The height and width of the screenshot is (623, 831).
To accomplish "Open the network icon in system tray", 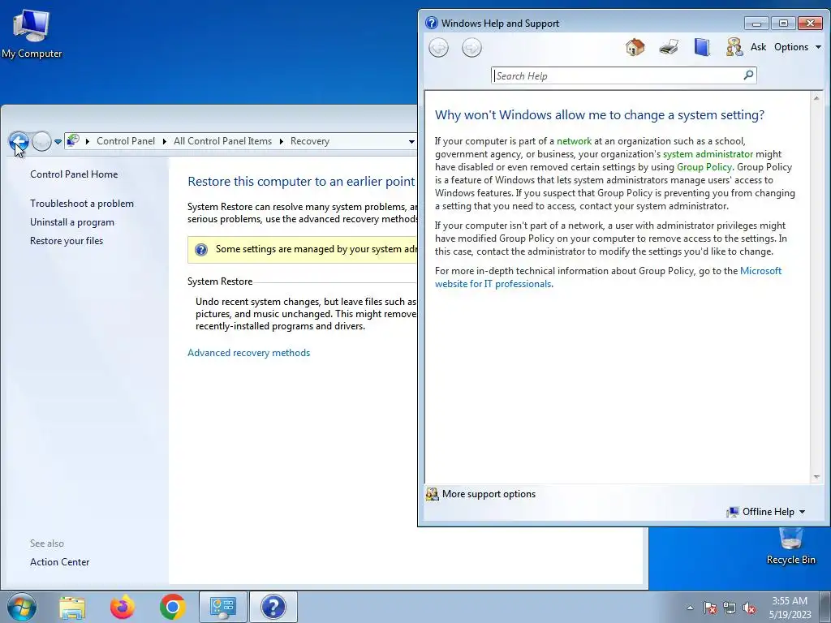I will pyautogui.click(x=730, y=608).
